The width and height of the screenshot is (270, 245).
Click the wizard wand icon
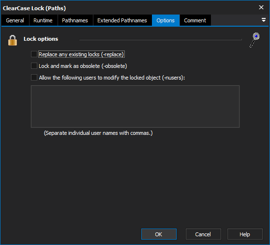[255, 40]
